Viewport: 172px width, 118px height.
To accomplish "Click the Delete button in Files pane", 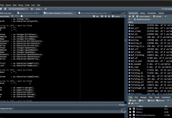I will tap(151, 100).
